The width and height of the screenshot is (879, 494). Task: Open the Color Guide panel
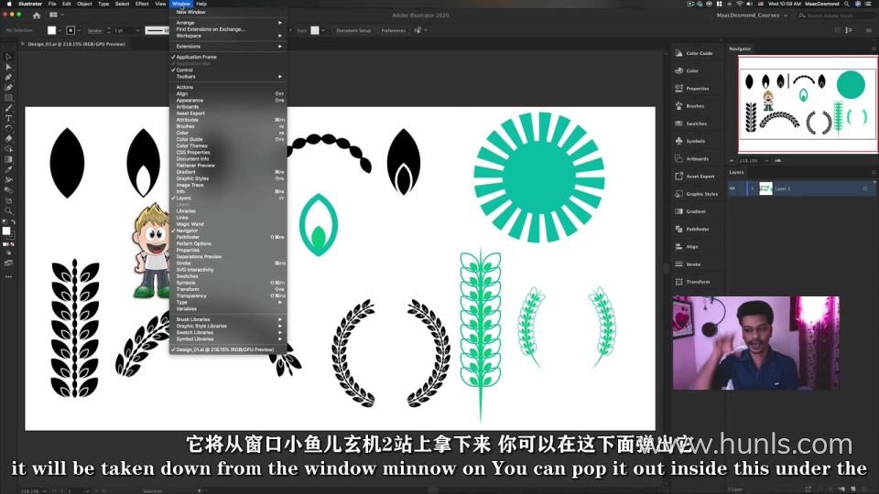click(694, 53)
